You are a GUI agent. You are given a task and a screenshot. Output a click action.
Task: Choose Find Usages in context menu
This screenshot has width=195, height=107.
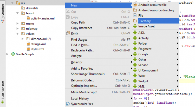click(79, 40)
